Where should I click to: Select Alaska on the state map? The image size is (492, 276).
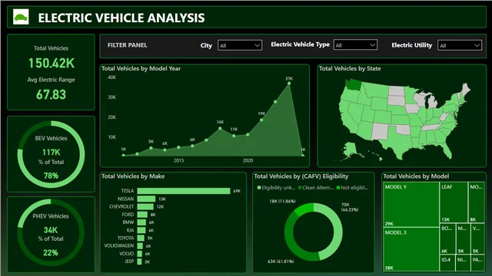click(x=351, y=149)
